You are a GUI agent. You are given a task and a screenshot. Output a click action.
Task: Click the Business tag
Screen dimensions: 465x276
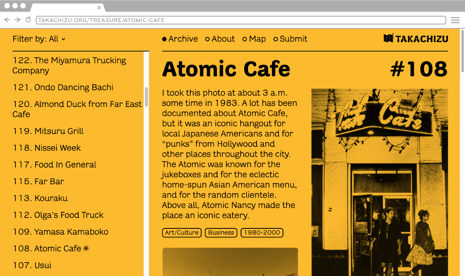(221, 233)
